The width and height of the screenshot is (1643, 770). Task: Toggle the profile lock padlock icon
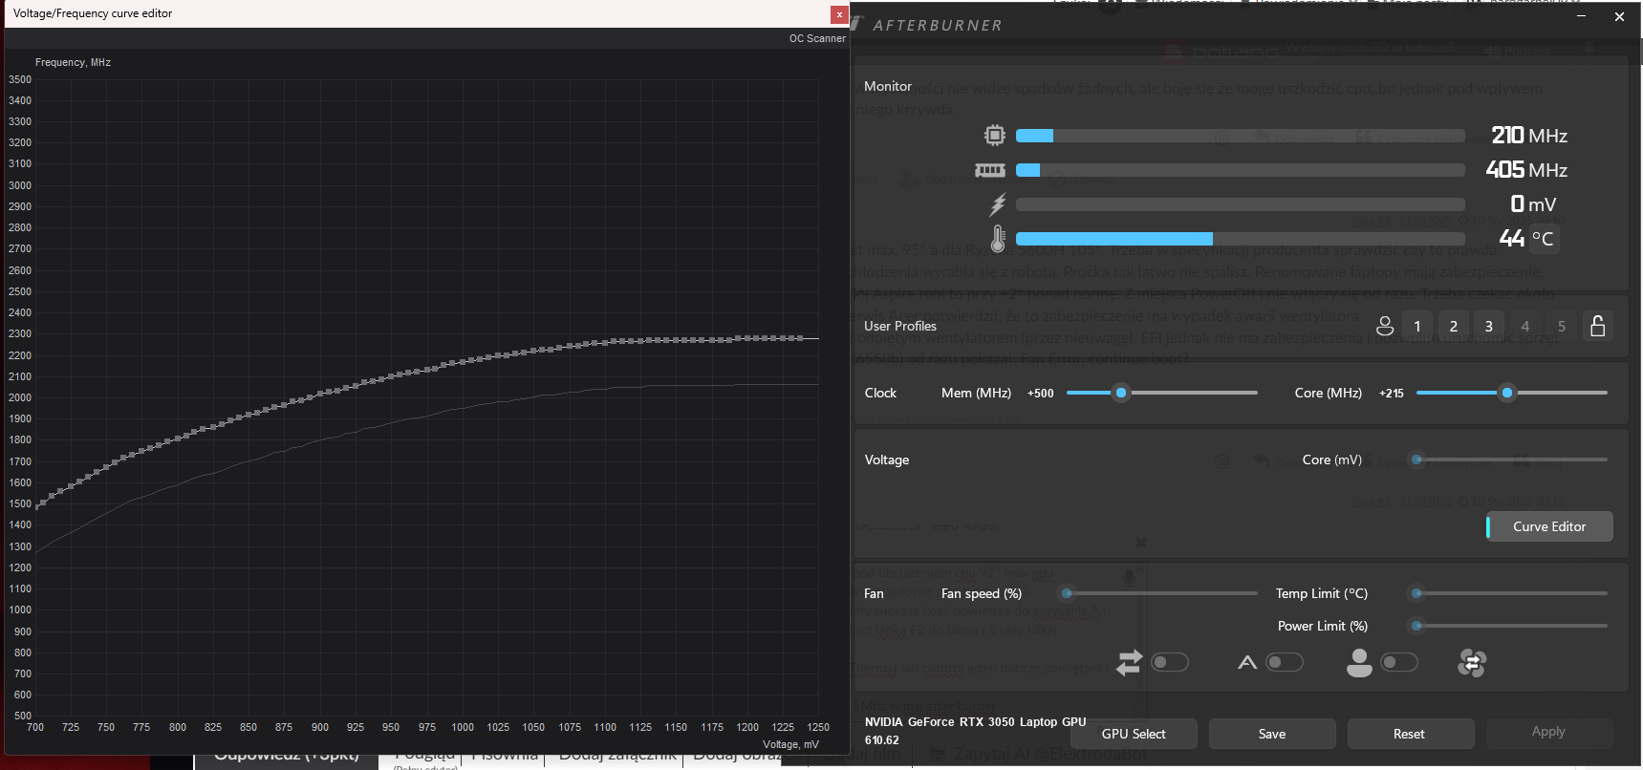(1597, 326)
